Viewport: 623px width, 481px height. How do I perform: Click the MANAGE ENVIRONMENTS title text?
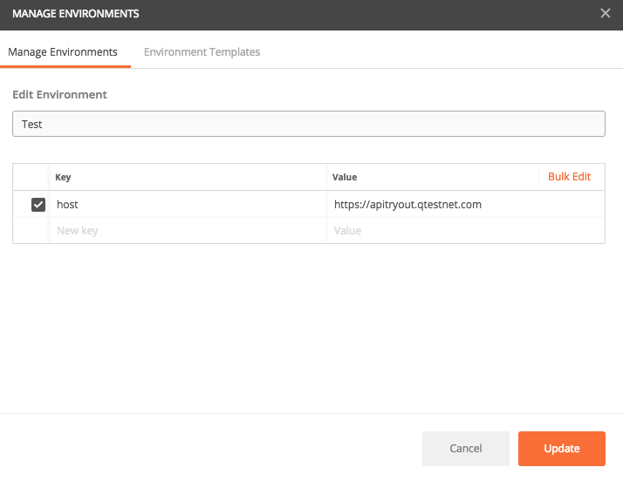click(x=75, y=14)
